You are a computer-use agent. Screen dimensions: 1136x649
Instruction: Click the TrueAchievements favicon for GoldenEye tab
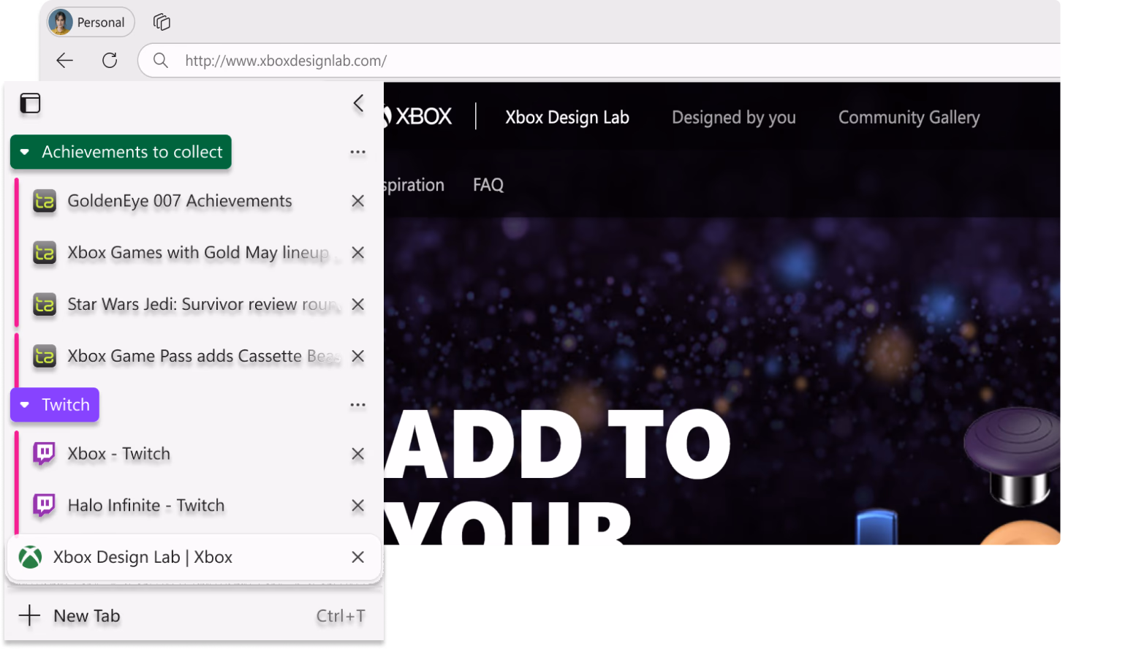point(45,201)
